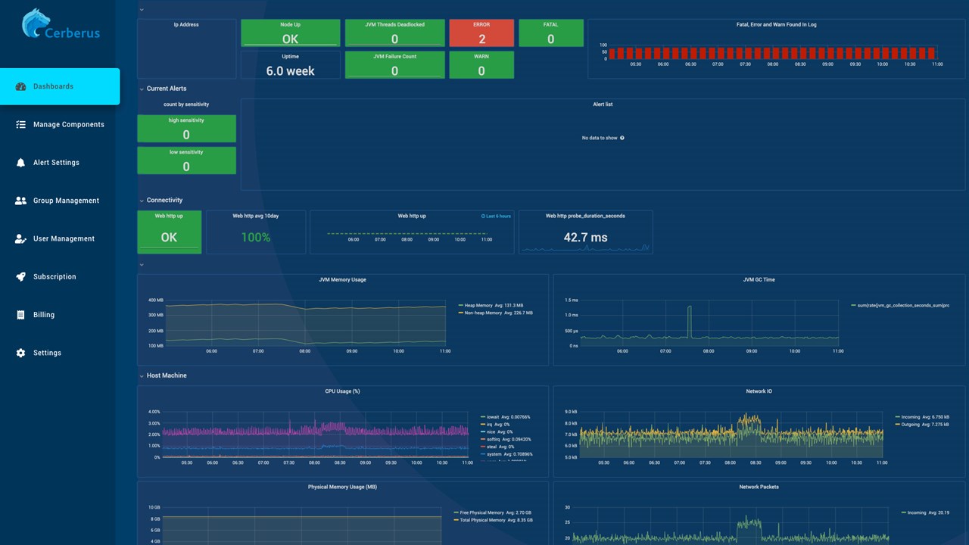Open Fatal, Error and Warn Found In Log title
The image size is (969, 545).
coord(777,25)
